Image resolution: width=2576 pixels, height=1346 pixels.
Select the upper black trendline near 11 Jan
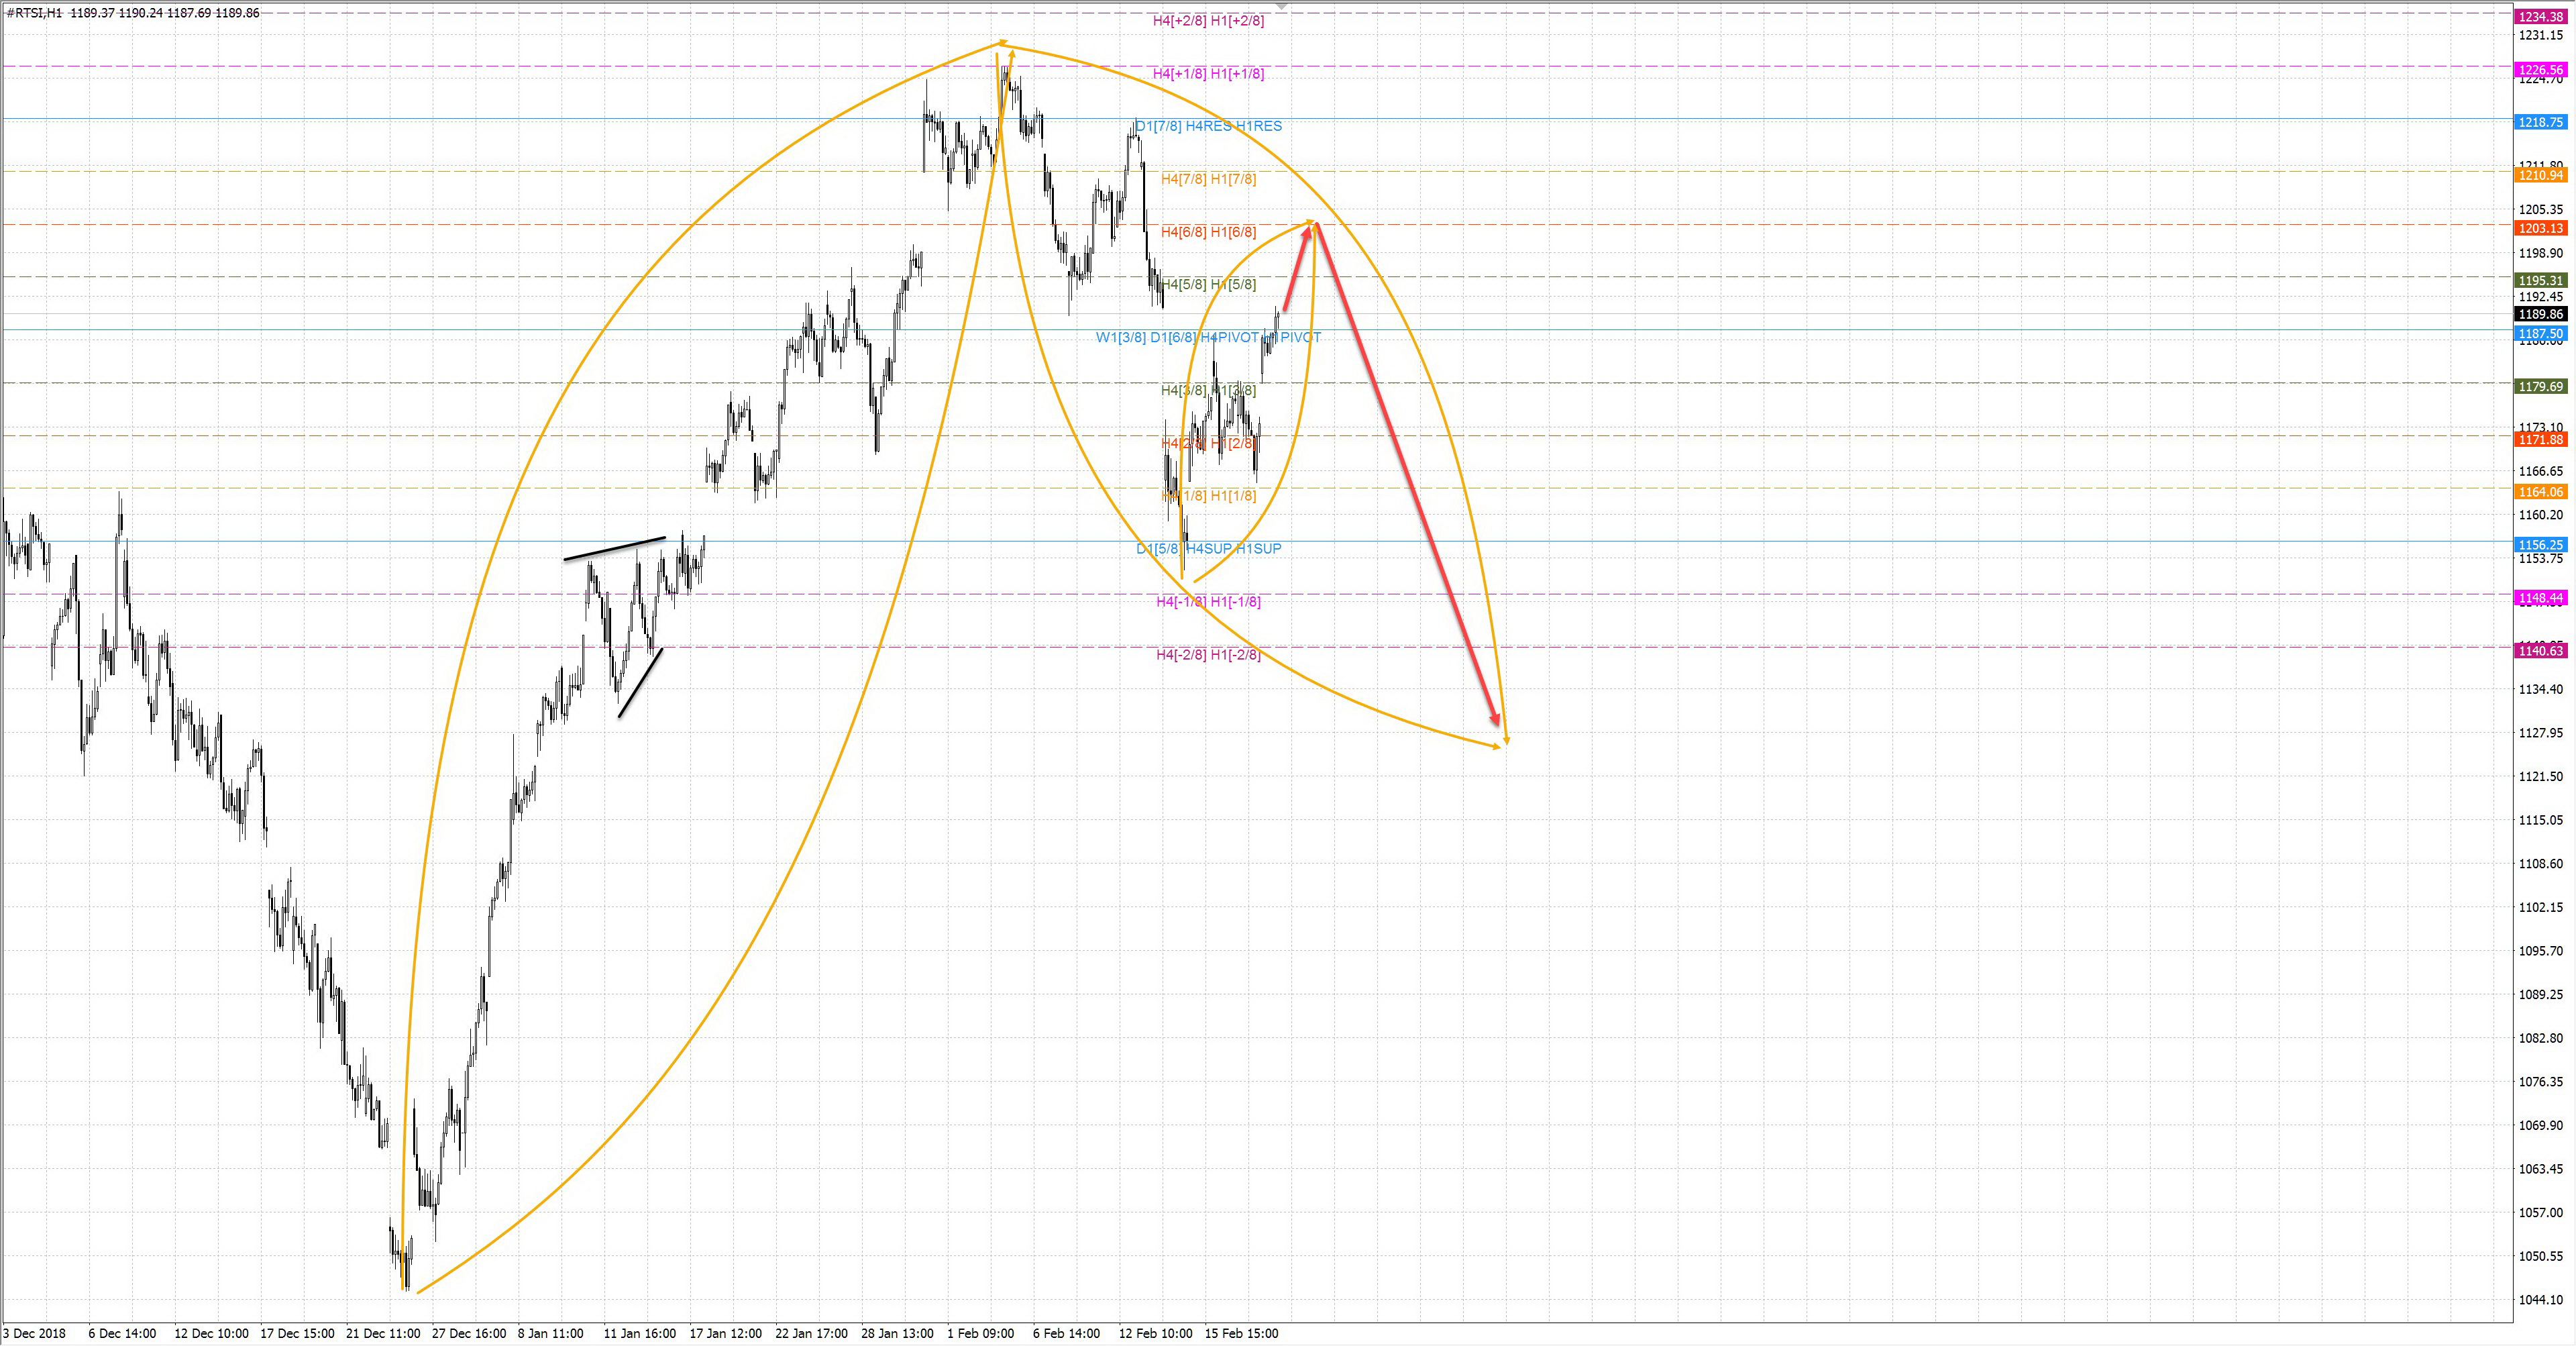[x=614, y=549]
